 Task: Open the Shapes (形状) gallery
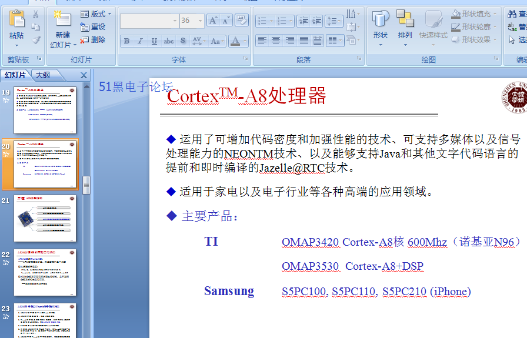(x=381, y=28)
